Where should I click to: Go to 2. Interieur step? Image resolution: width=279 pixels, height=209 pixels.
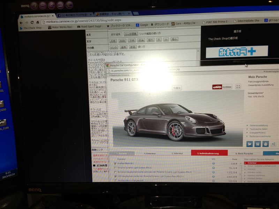point(178,153)
